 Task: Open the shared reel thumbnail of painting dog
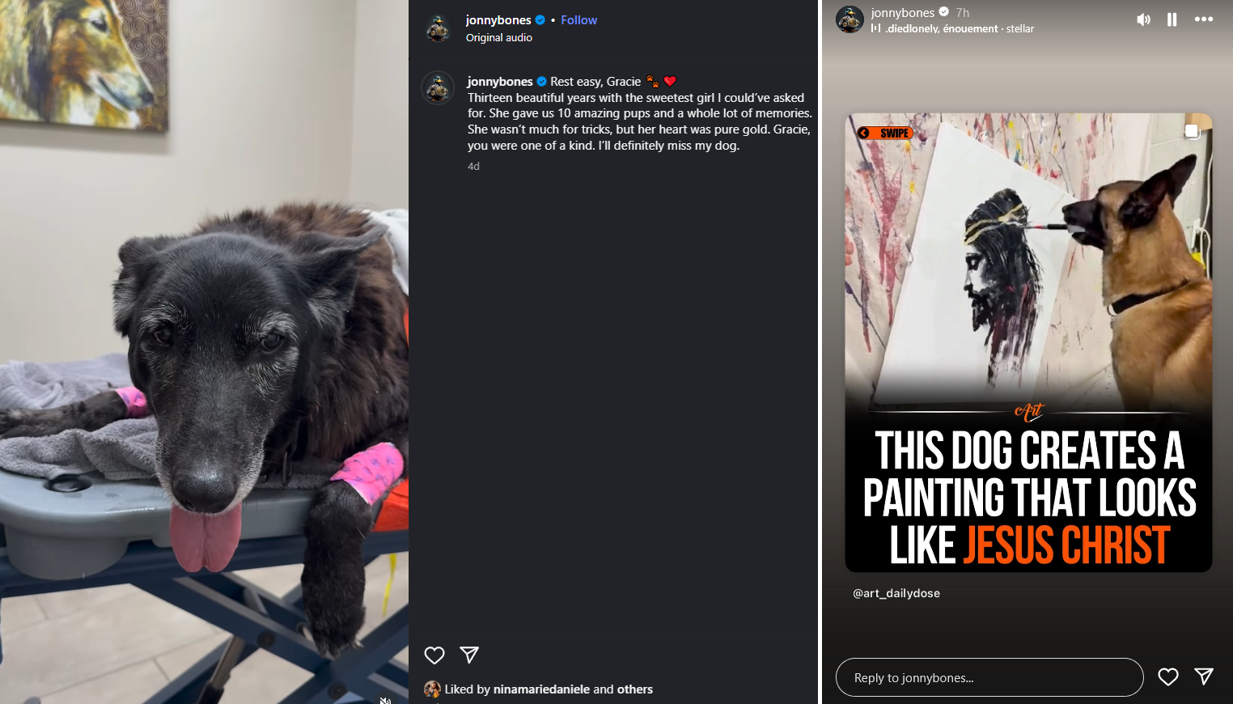1028,342
